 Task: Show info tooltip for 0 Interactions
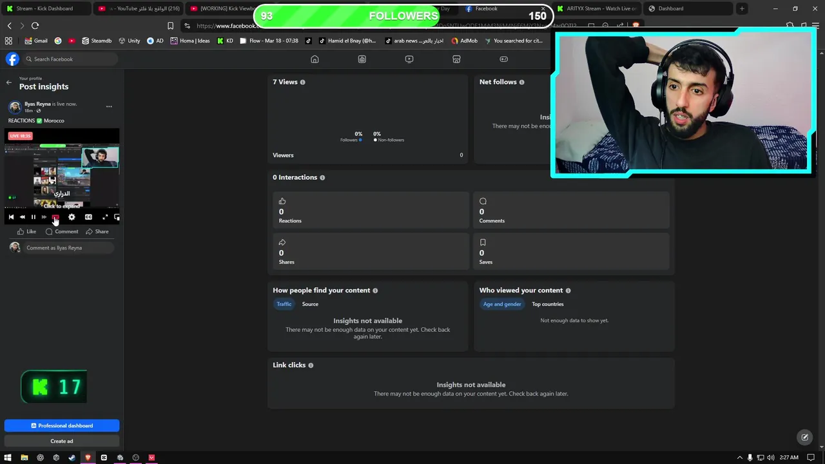[322, 178]
